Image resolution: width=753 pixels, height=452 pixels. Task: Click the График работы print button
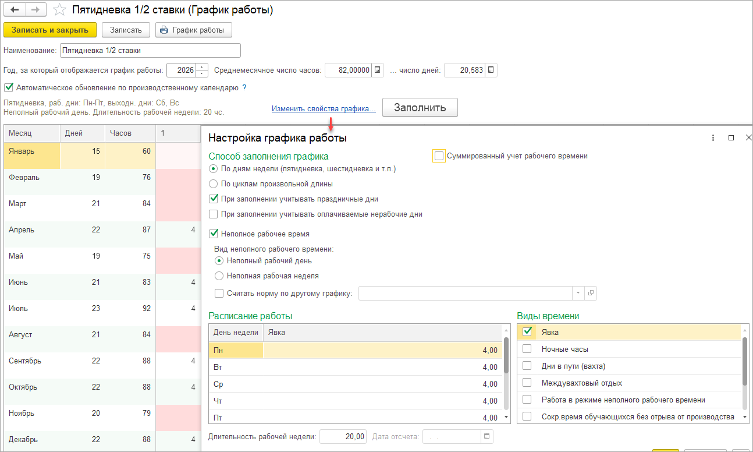tap(194, 30)
